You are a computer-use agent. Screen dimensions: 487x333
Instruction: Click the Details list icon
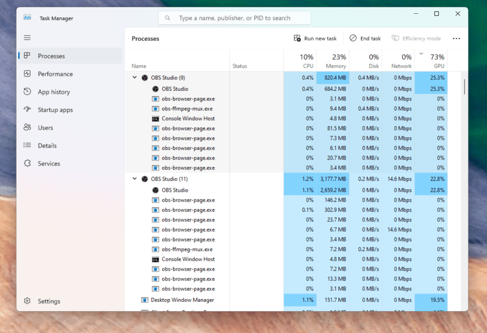(x=27, y=145)
